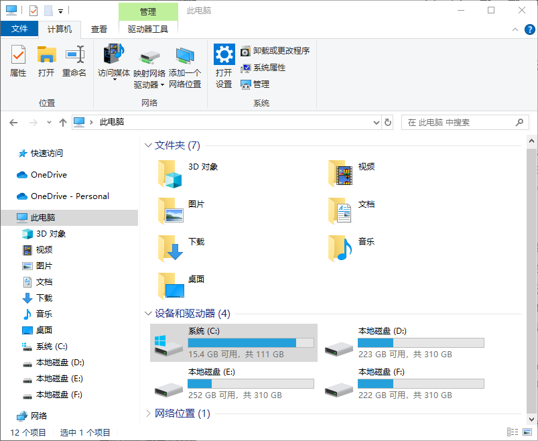Open the 文件 (File) menu
The image size is (538, 441).
pyautogui.click(x=20, y=29)
